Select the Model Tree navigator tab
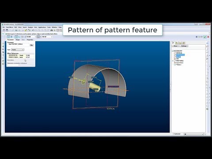The height and width of the screenshot is (159, 212). [174, 43]
